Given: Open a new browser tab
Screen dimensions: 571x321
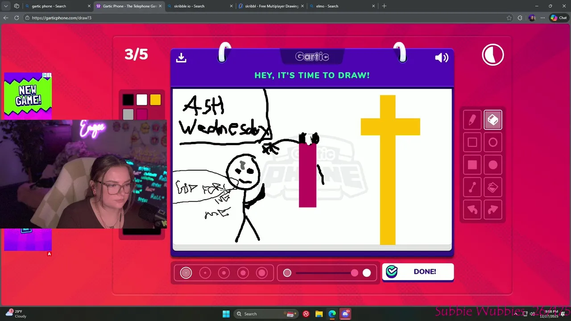Looking at the screenshot, I should [384, 6].
